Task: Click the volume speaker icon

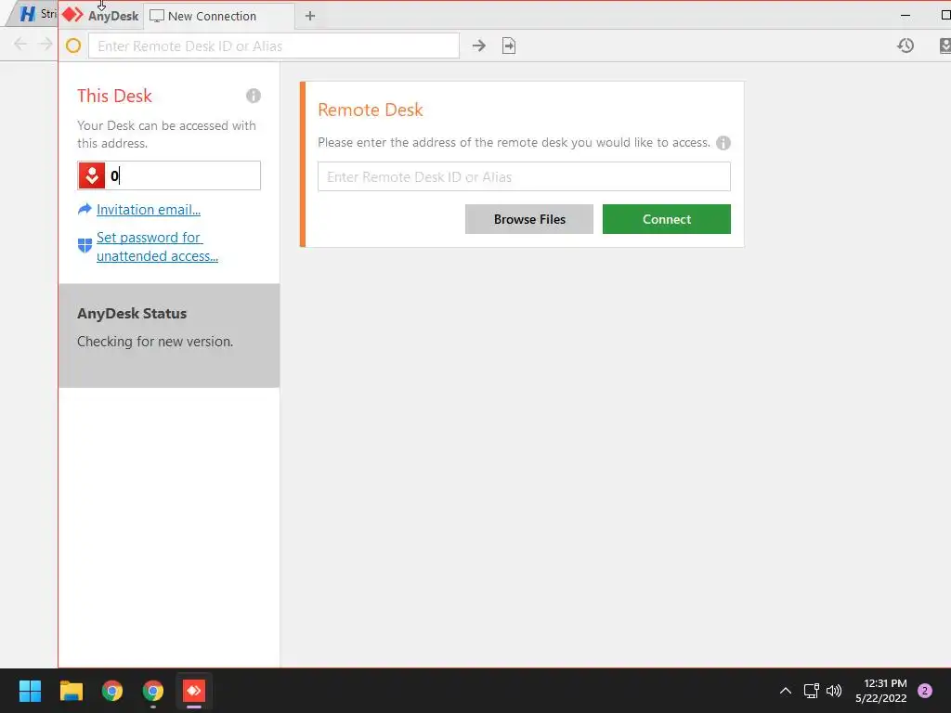Action: point(835,691)
